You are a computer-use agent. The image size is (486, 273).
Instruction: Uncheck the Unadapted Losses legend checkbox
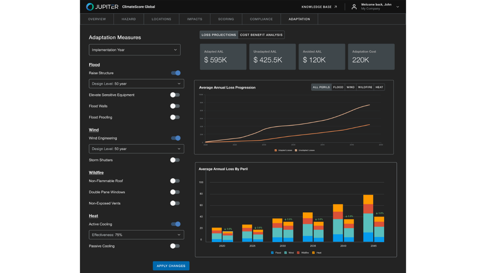(x=296, y=150)
